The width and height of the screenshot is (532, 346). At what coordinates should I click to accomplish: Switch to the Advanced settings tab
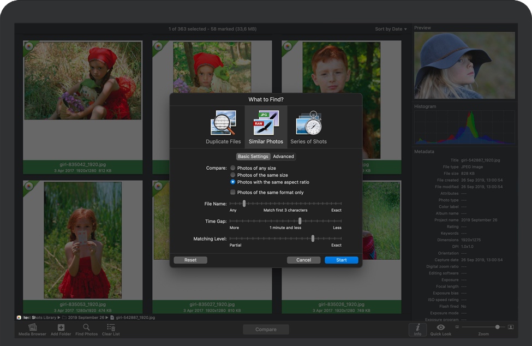(x=284, y=156)
